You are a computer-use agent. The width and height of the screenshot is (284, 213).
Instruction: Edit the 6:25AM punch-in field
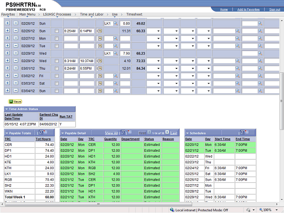tap(71, 31)
